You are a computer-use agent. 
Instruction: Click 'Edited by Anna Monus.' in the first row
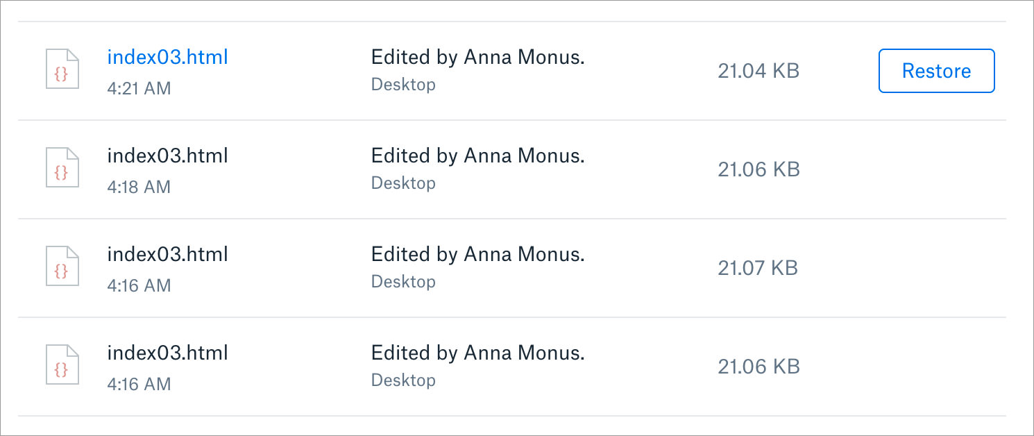(478, 57)
